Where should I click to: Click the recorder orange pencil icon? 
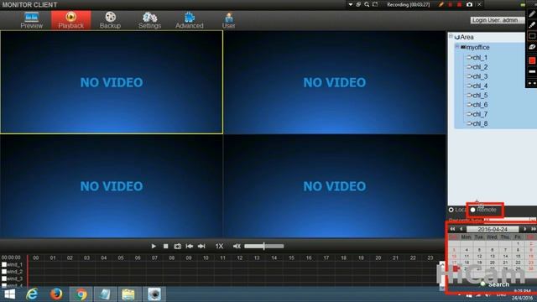(x=441, y=4)
